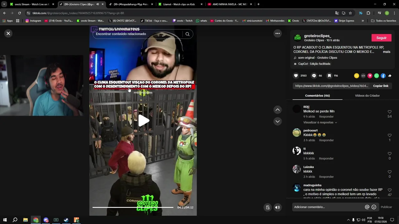
Task: Switch to 'Liamxt - Watch clips on Kick' tab
Action: [180, 4]
